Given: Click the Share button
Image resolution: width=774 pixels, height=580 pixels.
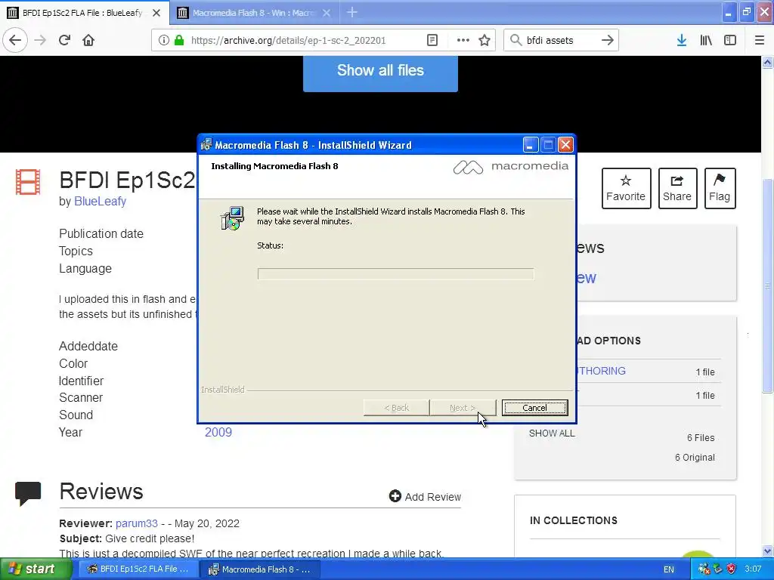Looking at the screenshot, I should coord(677,188).
